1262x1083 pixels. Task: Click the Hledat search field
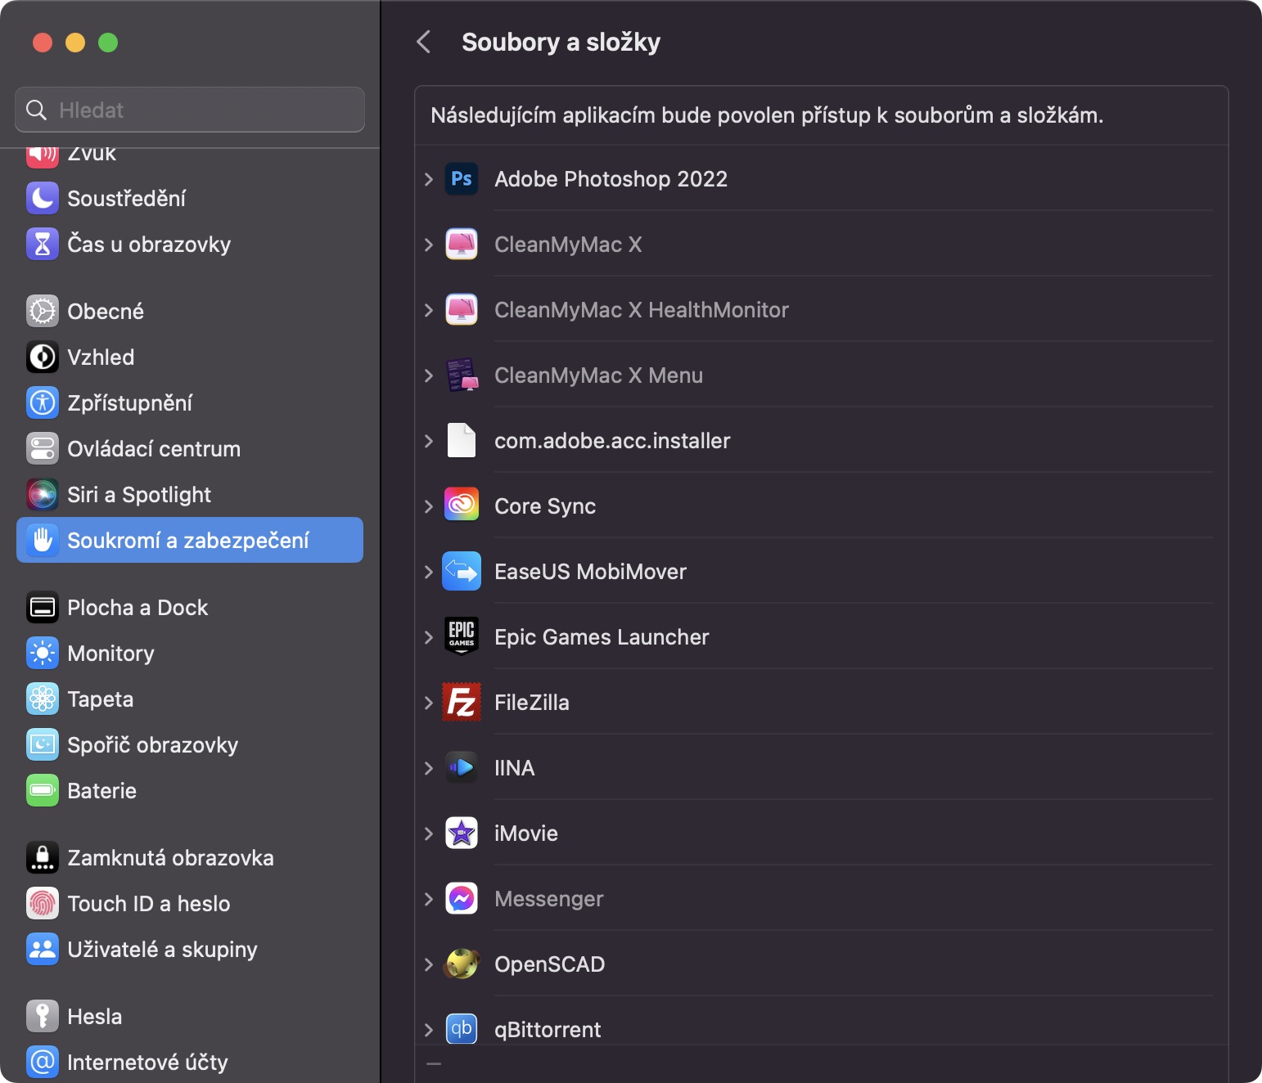[x=190, y=110]
